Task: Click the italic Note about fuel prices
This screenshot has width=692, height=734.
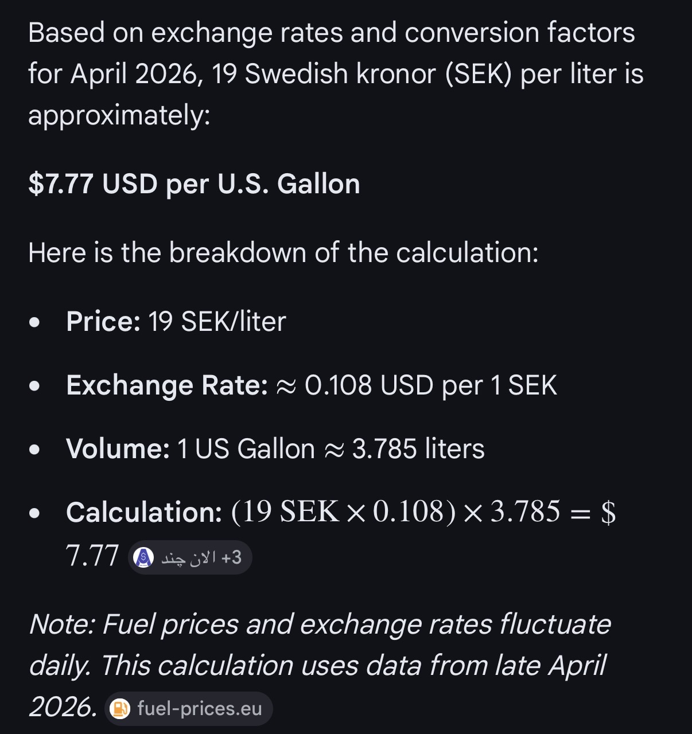Action: 320,665
